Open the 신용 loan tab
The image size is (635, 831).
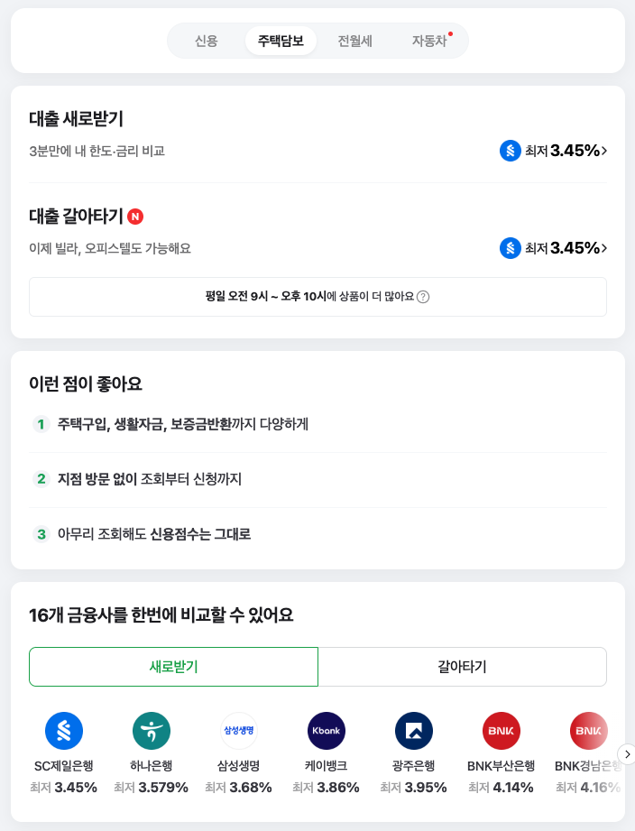(x=207, y=40)
